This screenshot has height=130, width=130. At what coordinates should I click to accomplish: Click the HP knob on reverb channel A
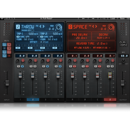coord(70,61)
